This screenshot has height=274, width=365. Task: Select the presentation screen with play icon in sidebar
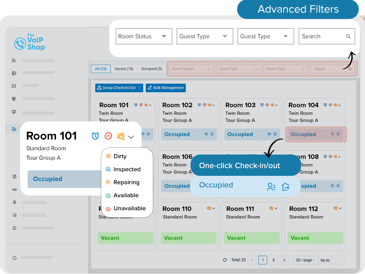(x=14, y=99)
